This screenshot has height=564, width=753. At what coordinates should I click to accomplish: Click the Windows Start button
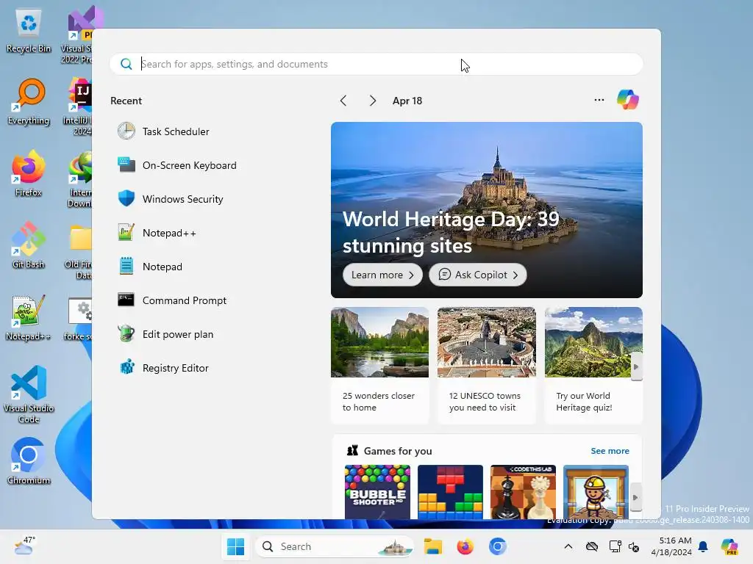pyautogui.click(x=235, y=546)
